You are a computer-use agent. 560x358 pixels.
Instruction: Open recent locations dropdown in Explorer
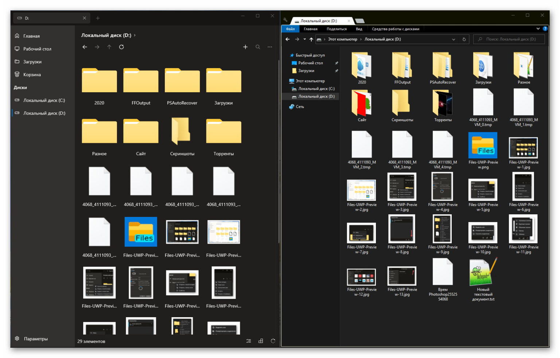304,39
